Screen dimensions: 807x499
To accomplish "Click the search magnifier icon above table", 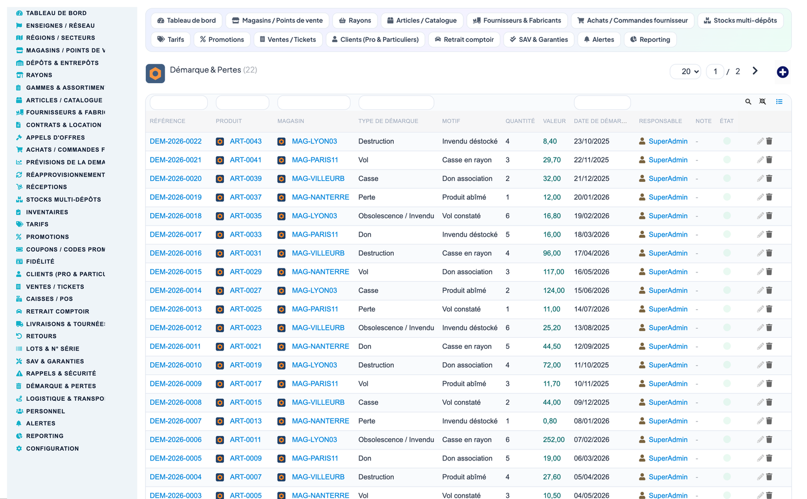I will 748,102.
